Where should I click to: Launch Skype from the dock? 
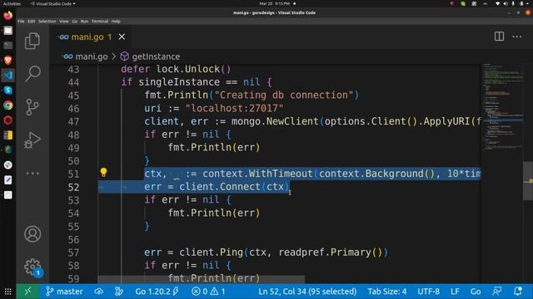click(x=7, y=91)
